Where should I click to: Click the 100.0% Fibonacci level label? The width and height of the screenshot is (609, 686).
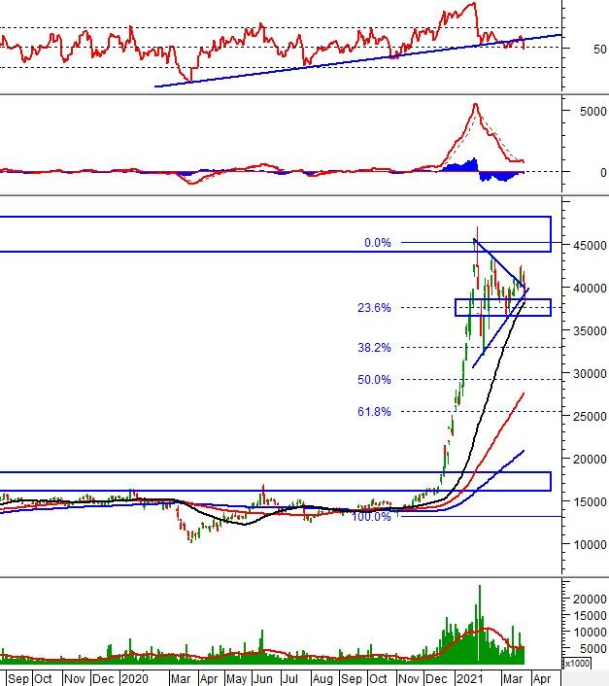coord(371,517)
